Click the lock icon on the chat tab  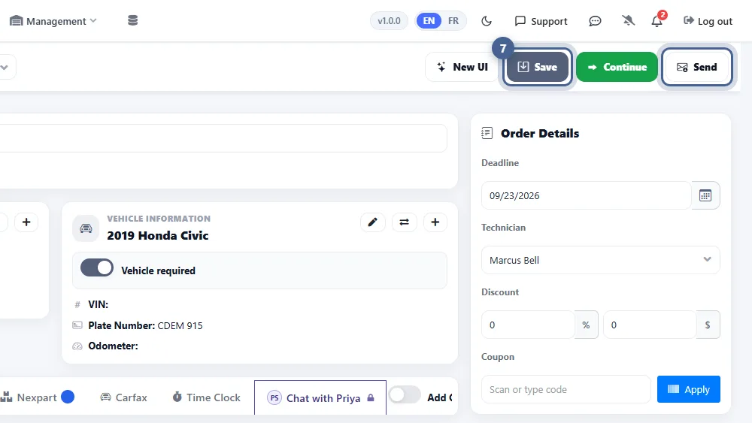point(371,398)
